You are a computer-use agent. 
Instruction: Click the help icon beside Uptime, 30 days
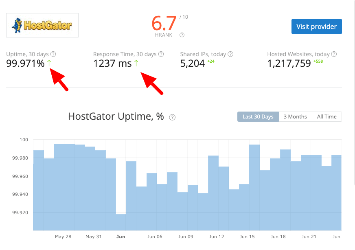coord(53,54)
